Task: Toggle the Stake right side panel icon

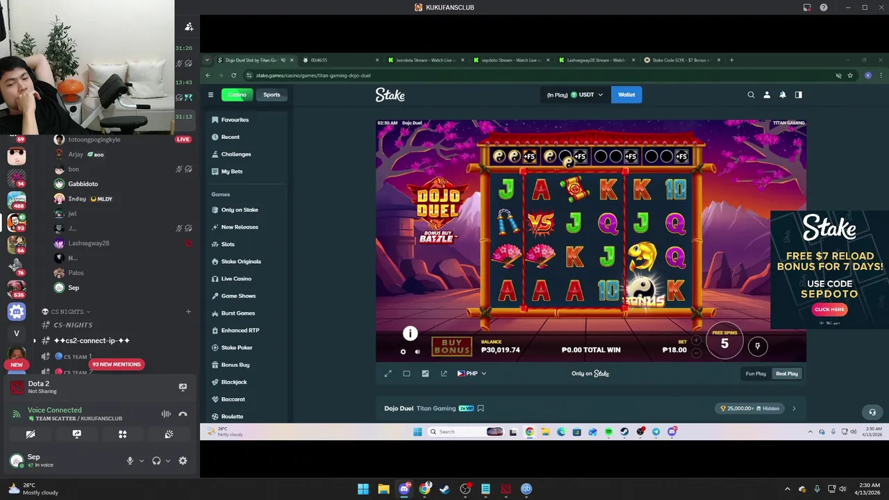Action: (799, 94)
